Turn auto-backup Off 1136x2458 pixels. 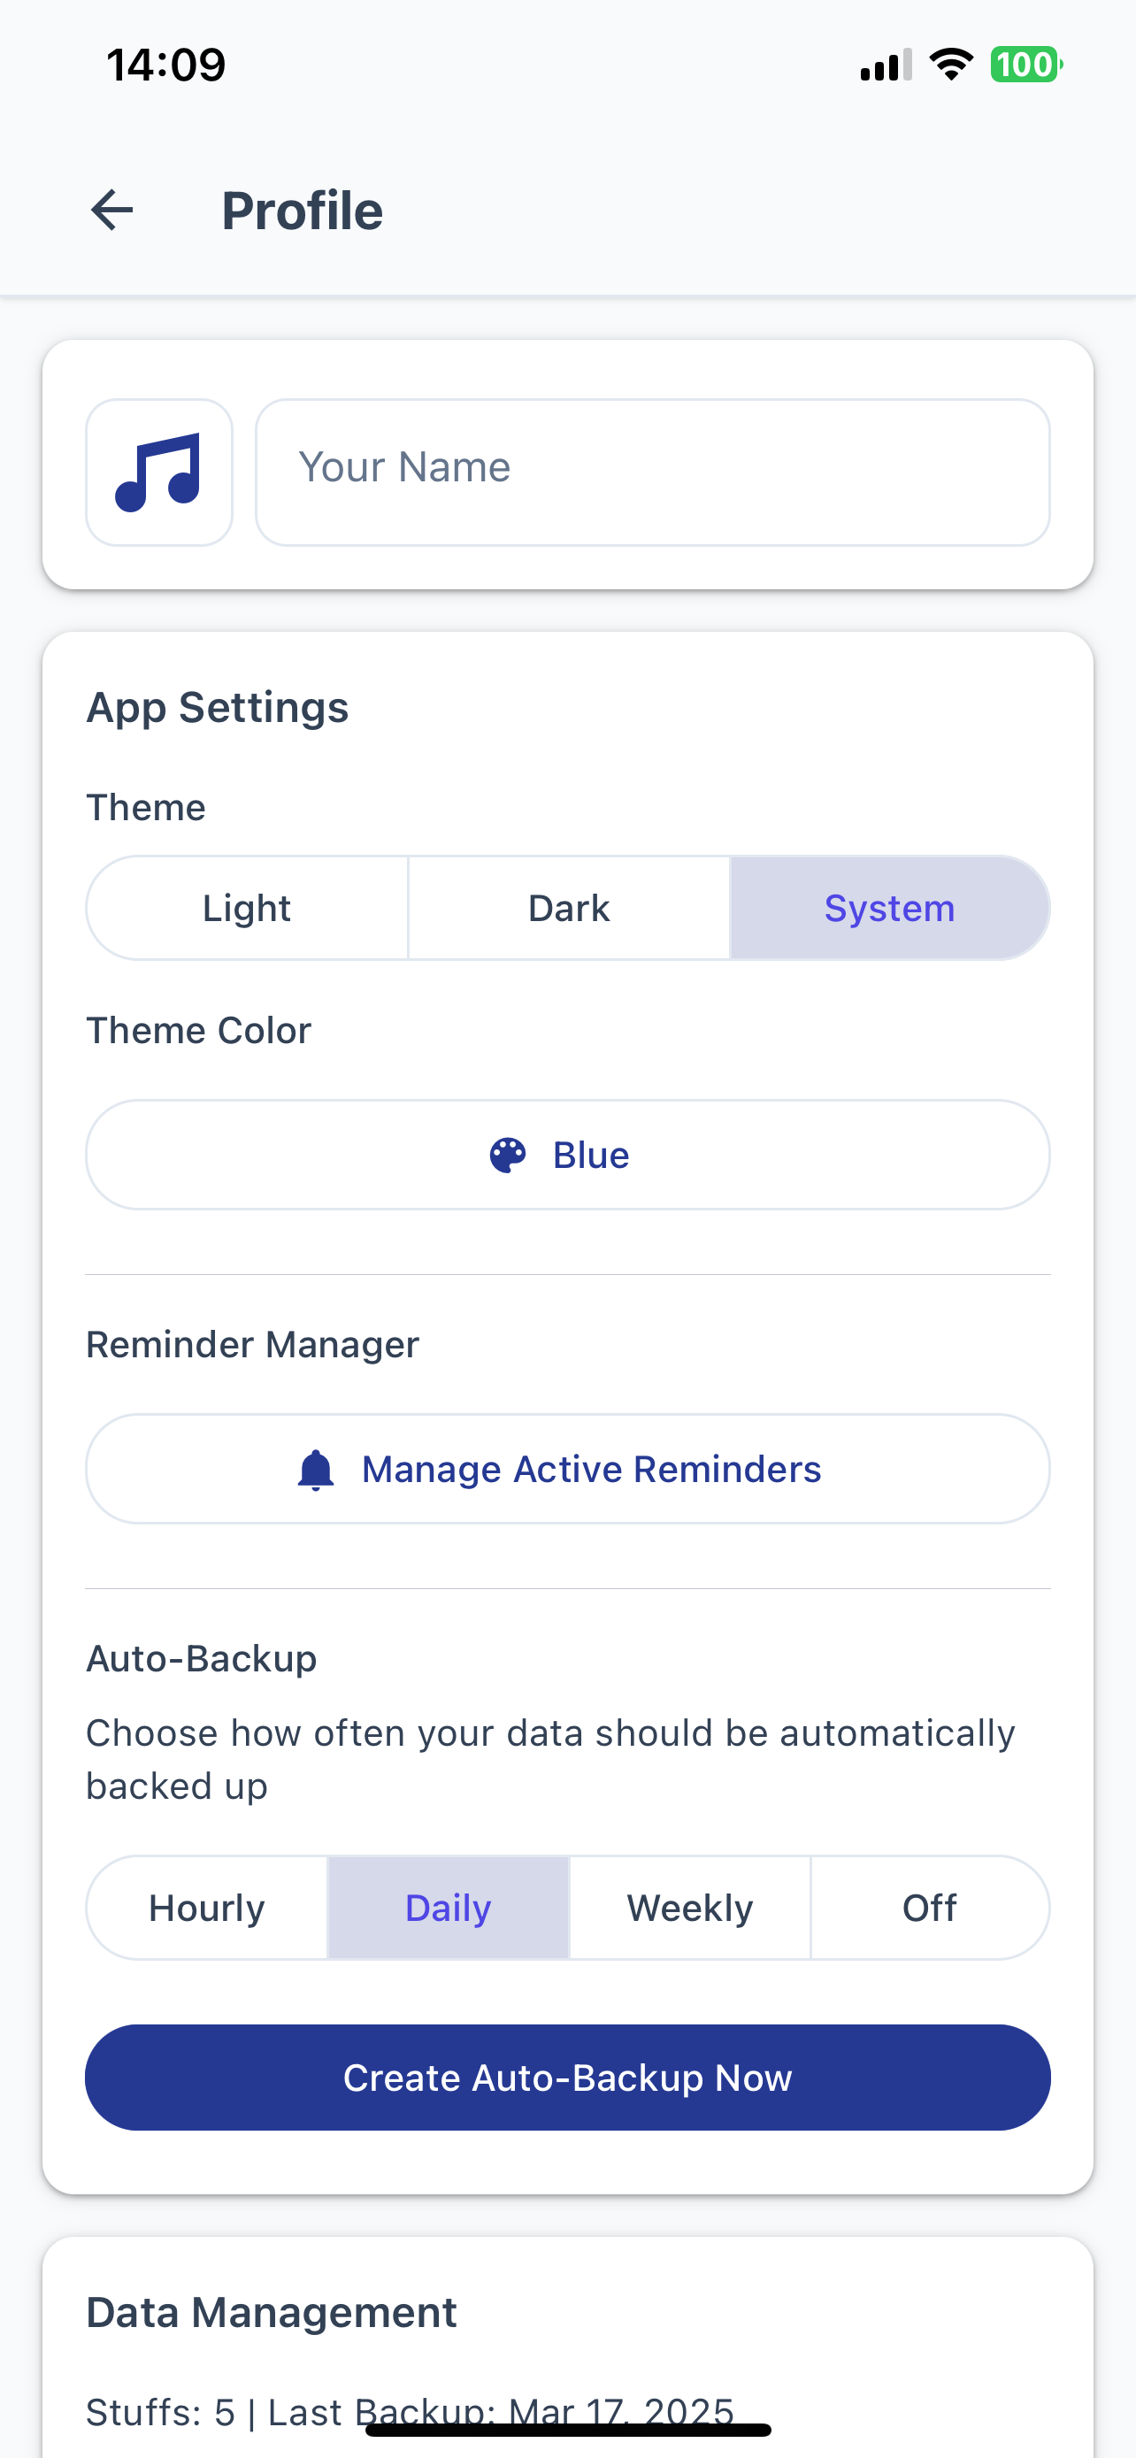click(930, 1908)
